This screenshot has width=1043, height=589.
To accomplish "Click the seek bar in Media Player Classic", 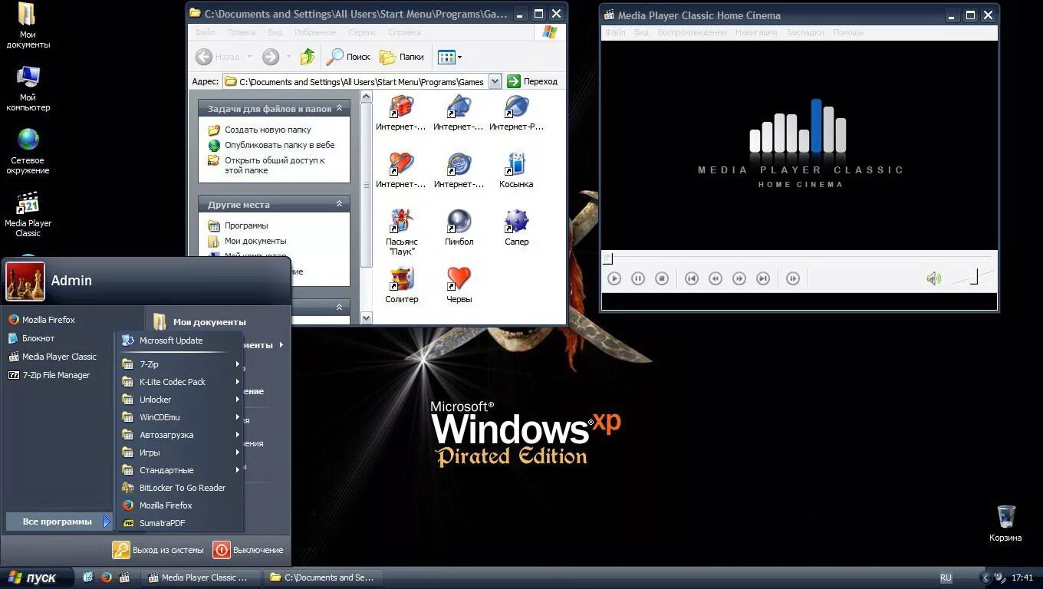I will tap(798, 258).
